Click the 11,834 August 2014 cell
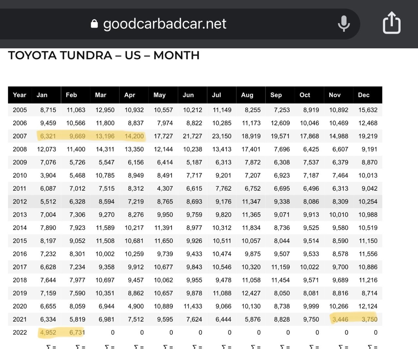This screenshot has width=418, height=349. click(251, 228)
